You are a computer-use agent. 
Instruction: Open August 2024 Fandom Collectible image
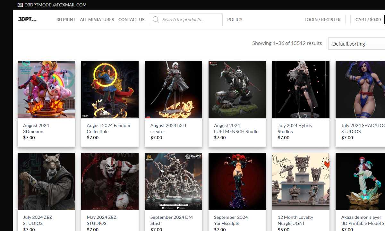coord(110,90)
